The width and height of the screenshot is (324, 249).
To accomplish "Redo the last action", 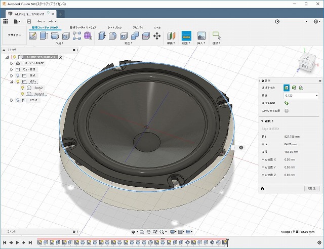I will [51, 21].
